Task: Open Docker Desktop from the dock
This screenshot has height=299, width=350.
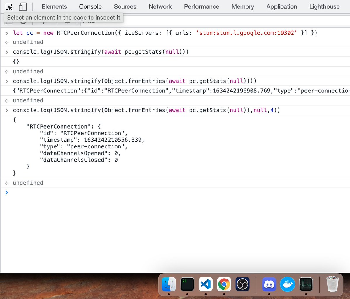Action: click(x=288, y=284)
